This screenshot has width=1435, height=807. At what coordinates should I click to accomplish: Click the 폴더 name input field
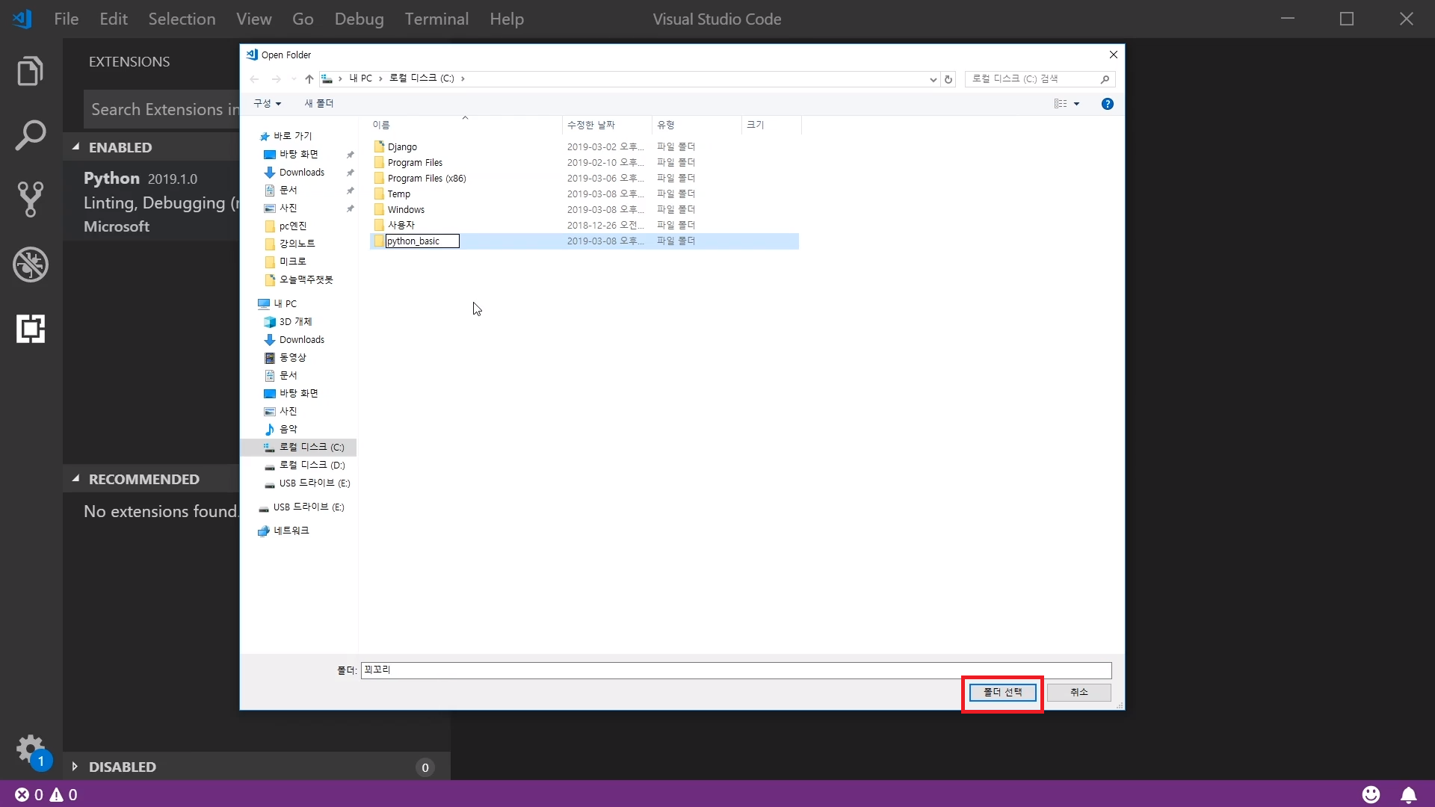(736, 670)
